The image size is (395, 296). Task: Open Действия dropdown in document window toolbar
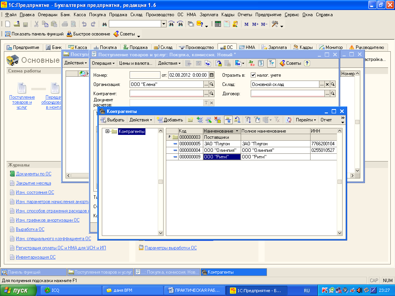tap(169, 63)
